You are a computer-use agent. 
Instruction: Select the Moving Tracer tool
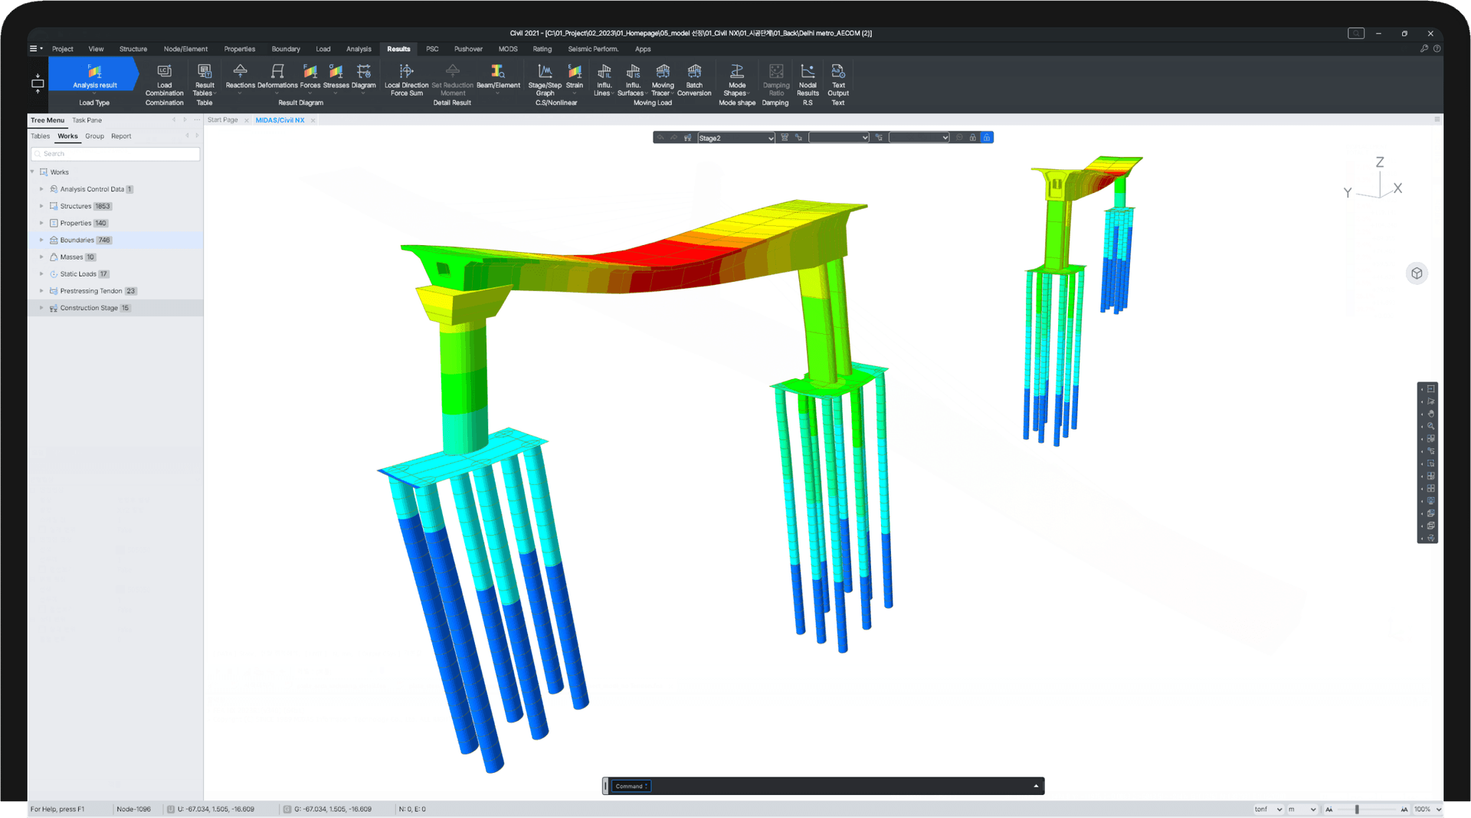tap(662, 80)
